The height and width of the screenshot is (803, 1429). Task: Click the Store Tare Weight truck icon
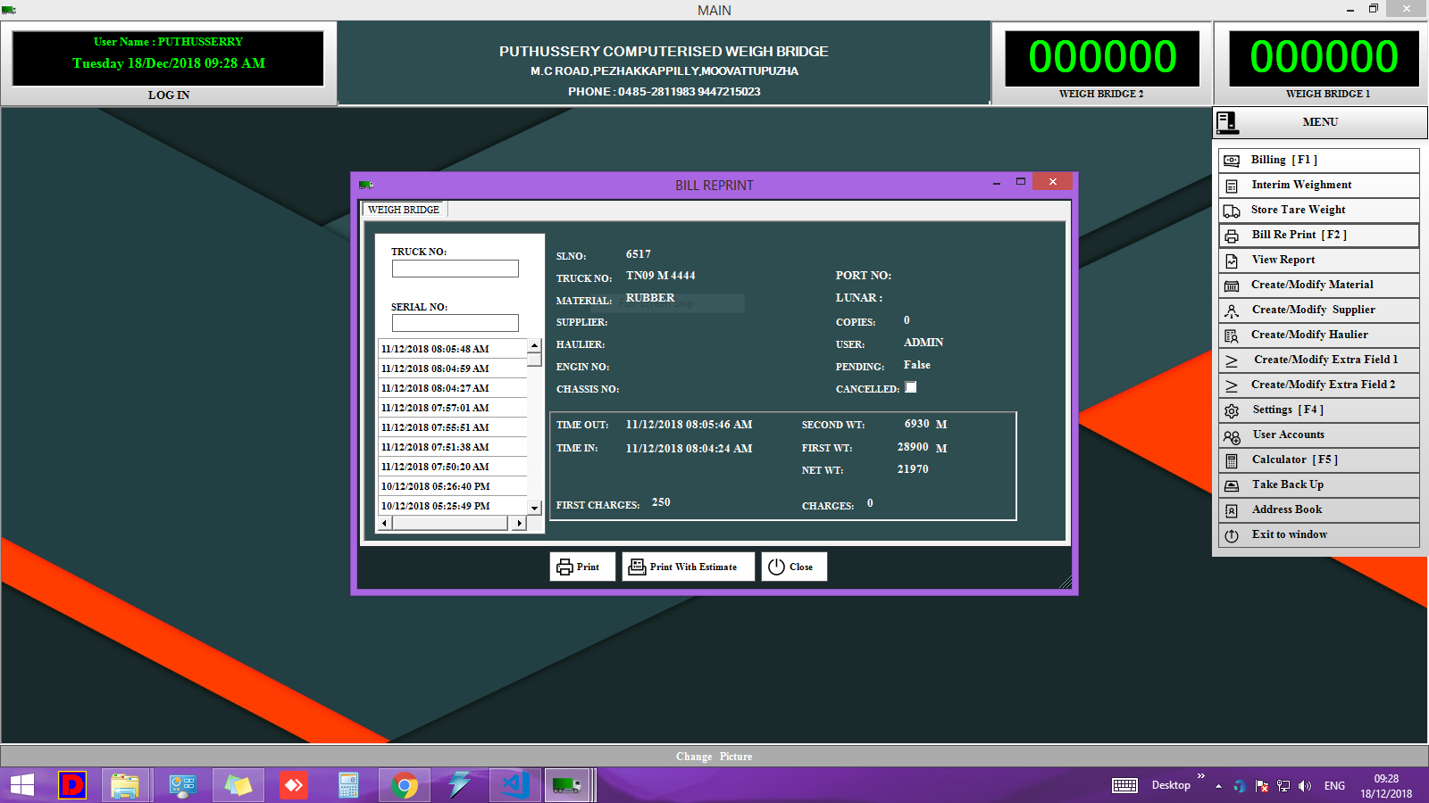click(x=1232, y=211)
